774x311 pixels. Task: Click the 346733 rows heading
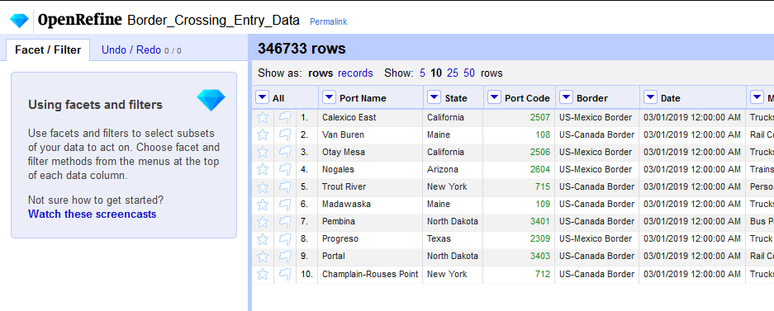[302, 49]
